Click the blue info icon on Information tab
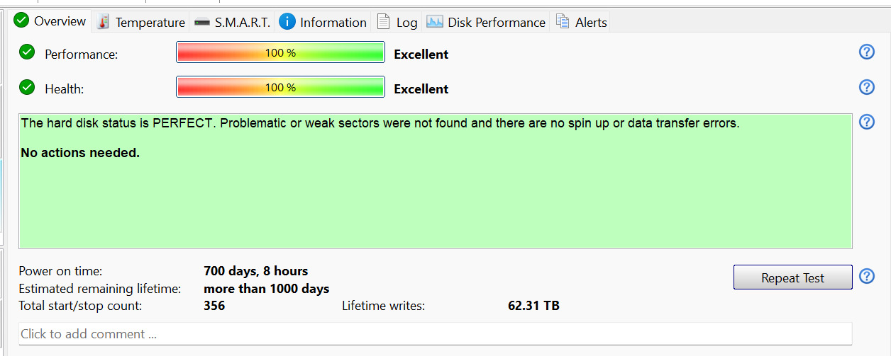Screen dimensions: 891x356 (x=287, y=22)
